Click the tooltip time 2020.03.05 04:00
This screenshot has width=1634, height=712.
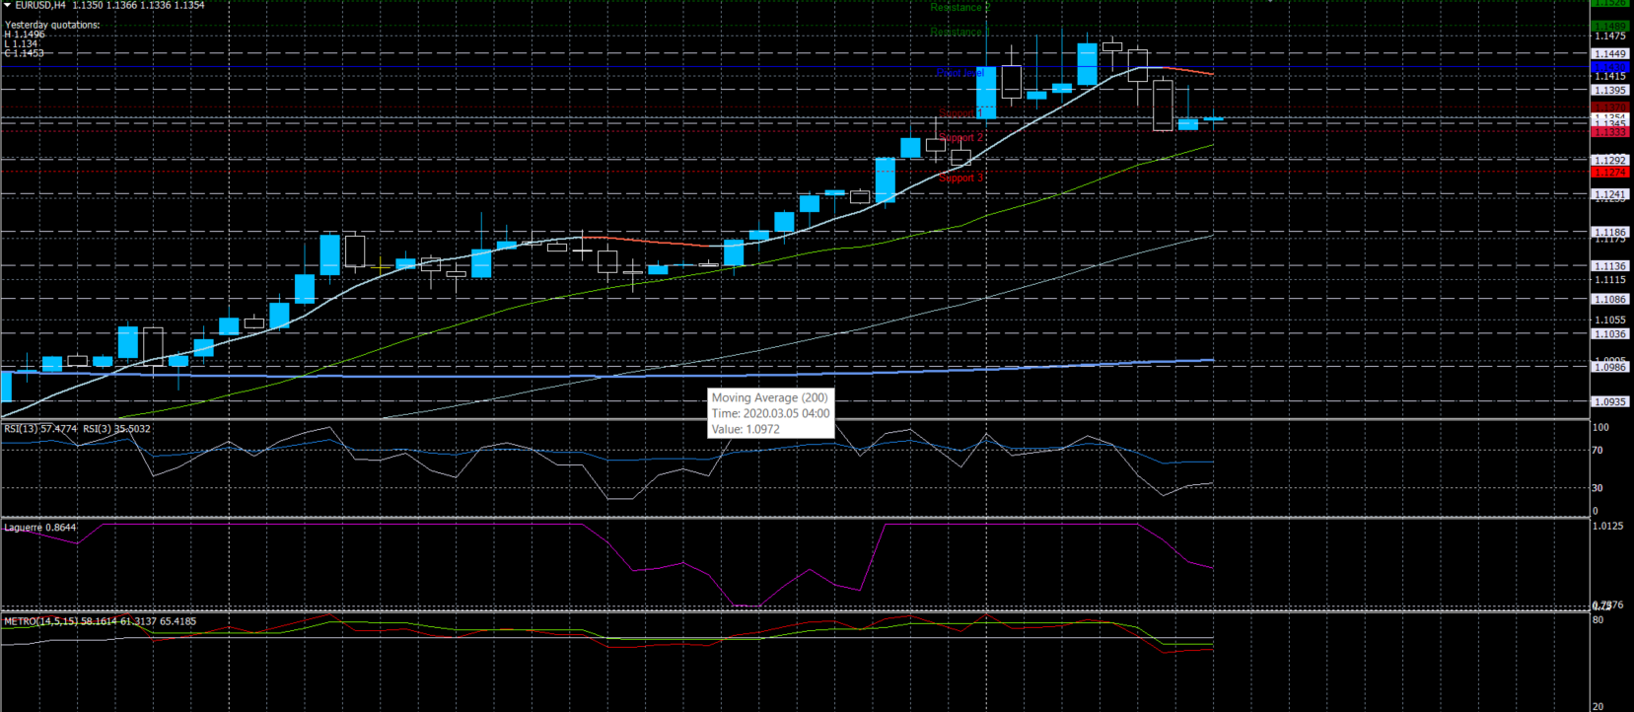[x=770, y=413]
